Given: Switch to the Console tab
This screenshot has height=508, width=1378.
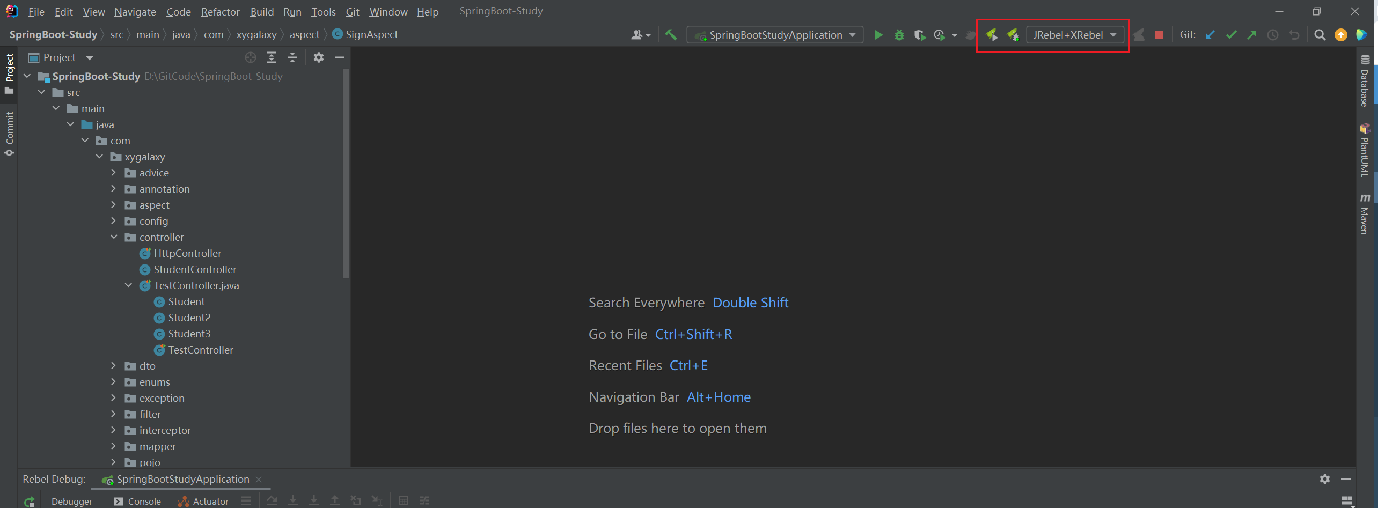Looking at the screenshot, I should click(x=138, y=501).
